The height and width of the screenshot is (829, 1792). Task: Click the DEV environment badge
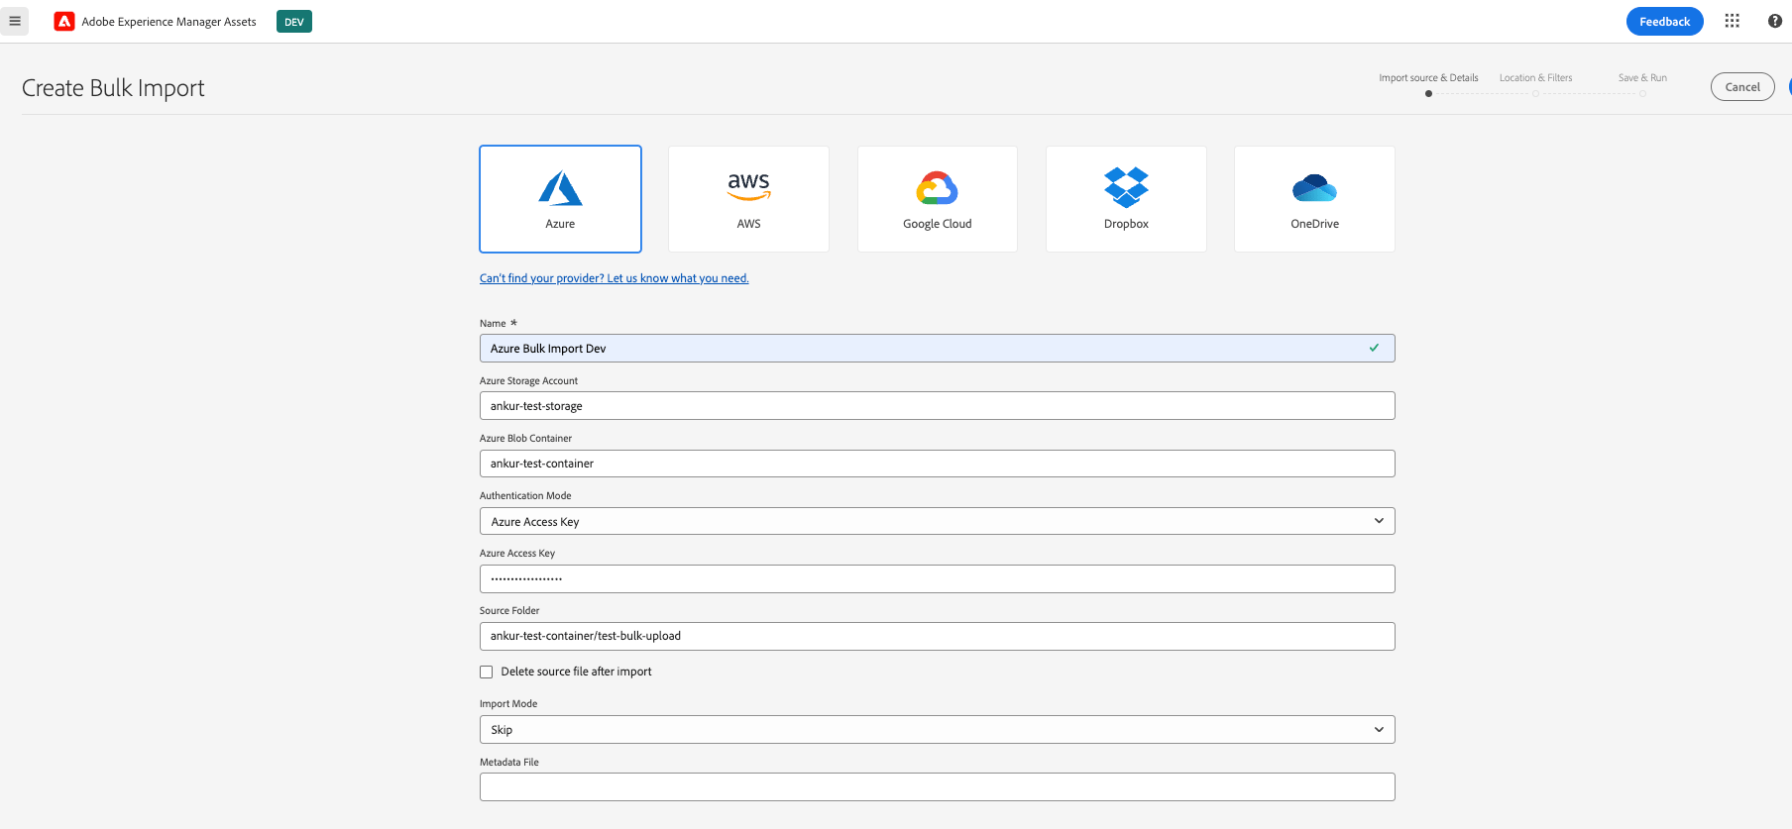[294, 21]
